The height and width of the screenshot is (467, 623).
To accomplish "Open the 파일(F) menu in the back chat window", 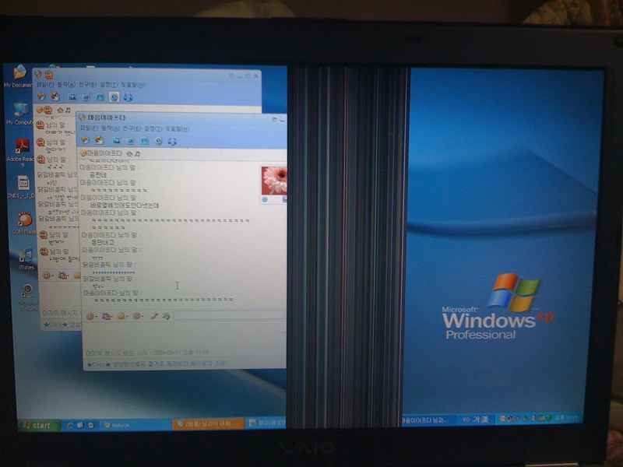I will point(45,85).
